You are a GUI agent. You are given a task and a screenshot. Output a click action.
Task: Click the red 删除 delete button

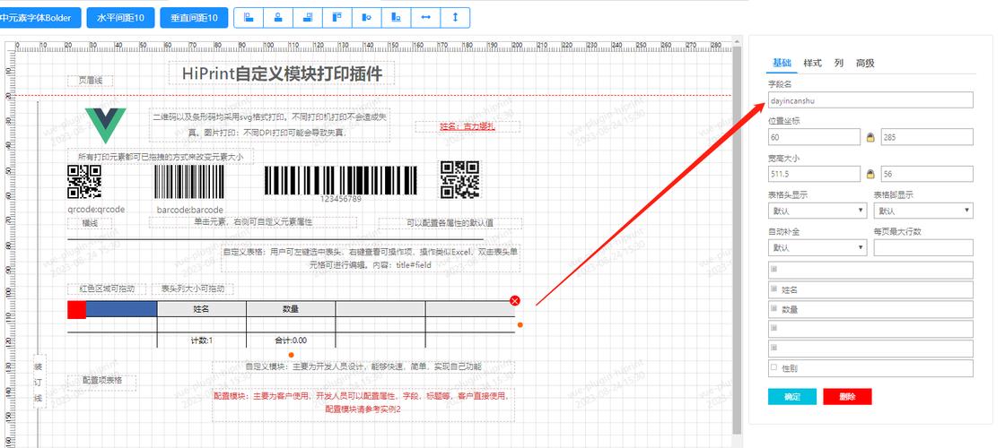click(x=847, y=397)
